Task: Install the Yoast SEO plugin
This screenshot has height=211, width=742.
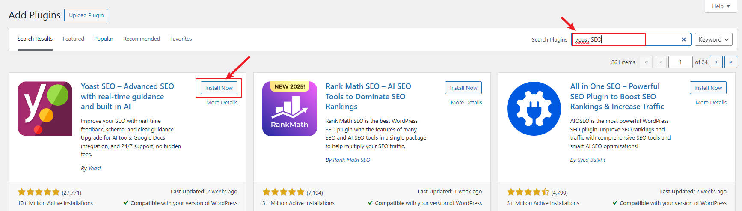Action: click(219, 88)
